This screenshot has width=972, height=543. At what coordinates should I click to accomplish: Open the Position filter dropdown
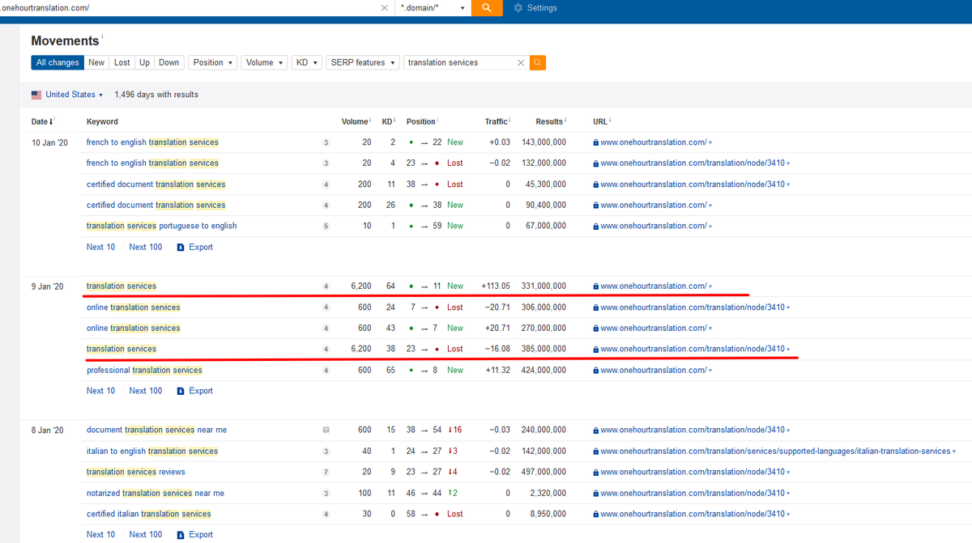pos(212,62)
